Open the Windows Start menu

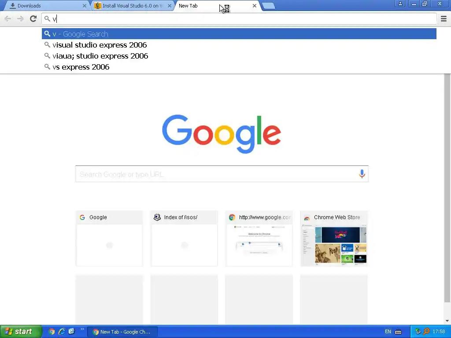pos(21,332)
